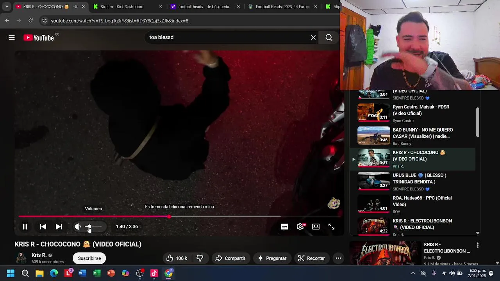Click the Preguntar button
Screen dimensions: 500x281
(272, 258)
